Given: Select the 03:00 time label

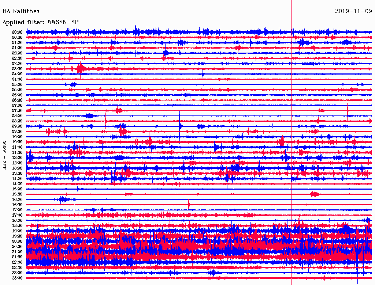Looking at the screenshot, I should pyautogui.click(x=17, y=64).
